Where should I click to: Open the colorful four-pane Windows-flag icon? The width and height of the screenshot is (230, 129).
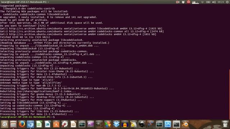(108, 124)
